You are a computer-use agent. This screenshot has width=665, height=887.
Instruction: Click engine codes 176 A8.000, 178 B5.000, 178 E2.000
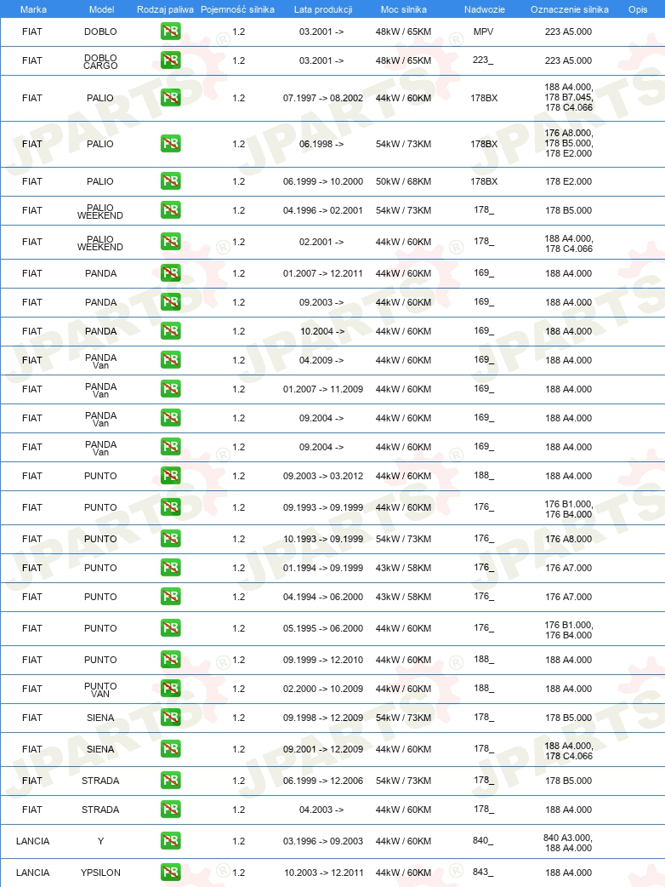click(568, 143)
